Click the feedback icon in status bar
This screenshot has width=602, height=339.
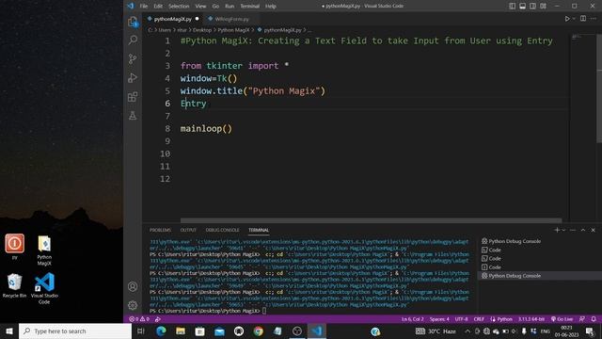[582, 319]
